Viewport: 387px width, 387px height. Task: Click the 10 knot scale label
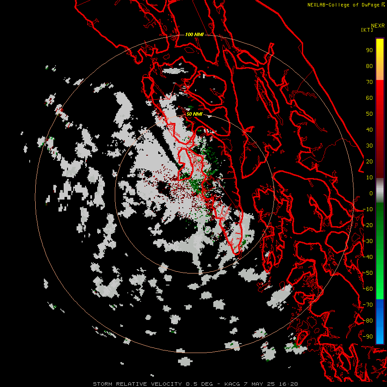[369, 178]
